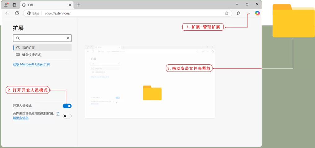
Task: Click the 开发人员模式 label text
Action: click(x=22, y=106)
